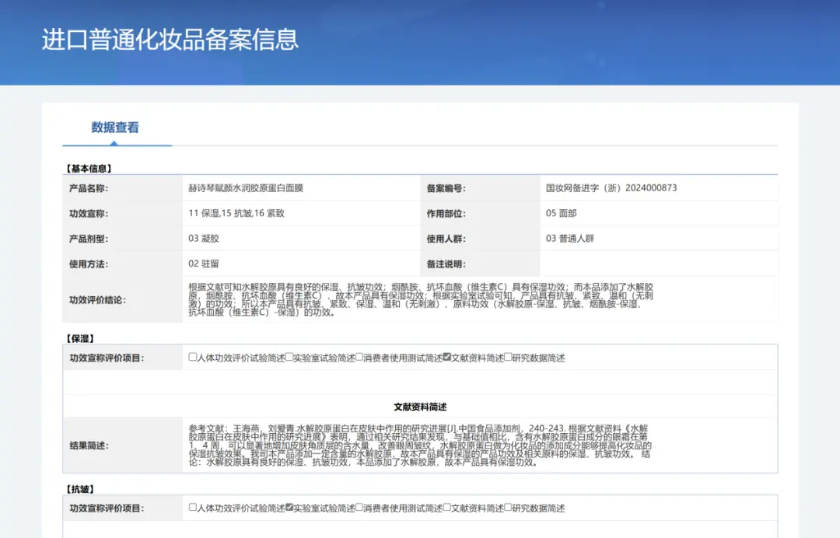Check 消费者使用测试简述 in the 保湿 section
This screenshot has width=840, height=538.
[x=359, y=356]
